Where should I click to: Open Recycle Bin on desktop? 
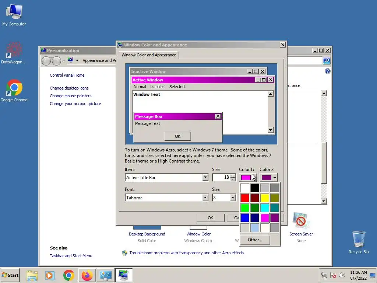pos(359,242)
